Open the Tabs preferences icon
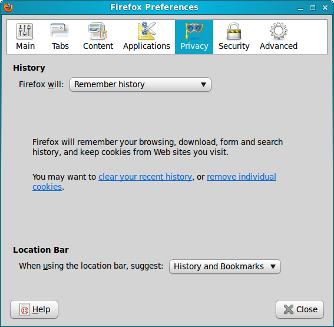 (x=60, y=31)
